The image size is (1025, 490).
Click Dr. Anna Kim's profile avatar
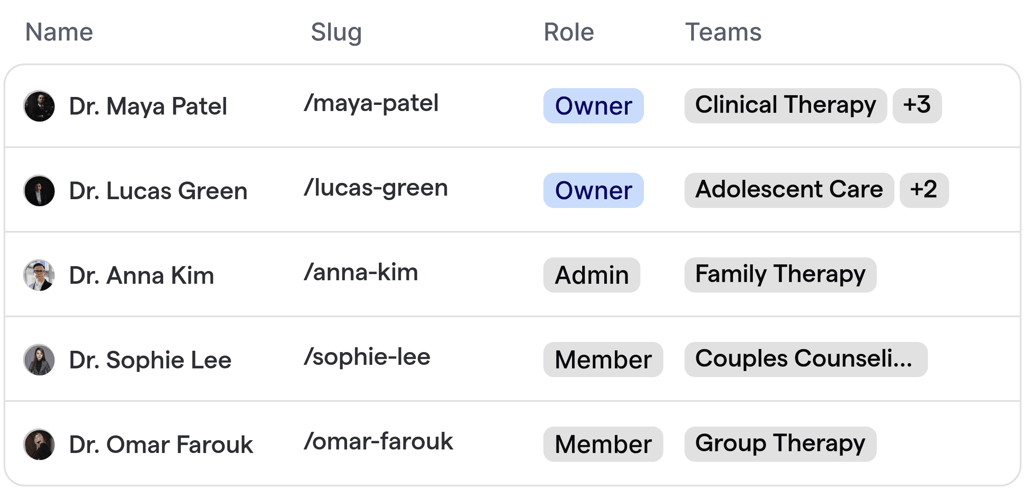(39, 275)
